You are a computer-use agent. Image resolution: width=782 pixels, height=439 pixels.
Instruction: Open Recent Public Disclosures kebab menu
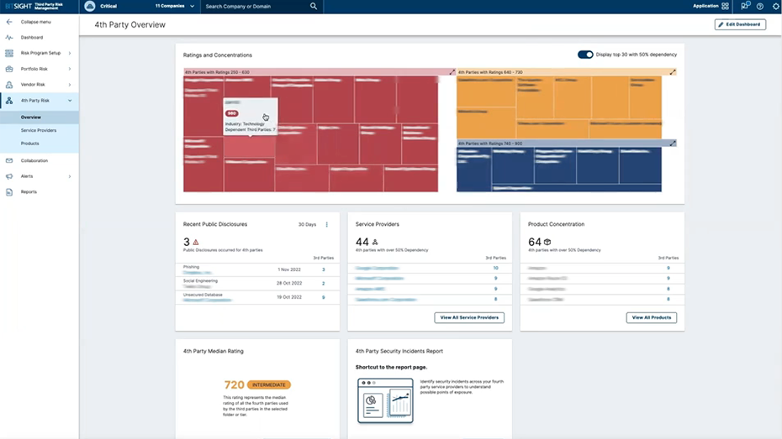327,225
